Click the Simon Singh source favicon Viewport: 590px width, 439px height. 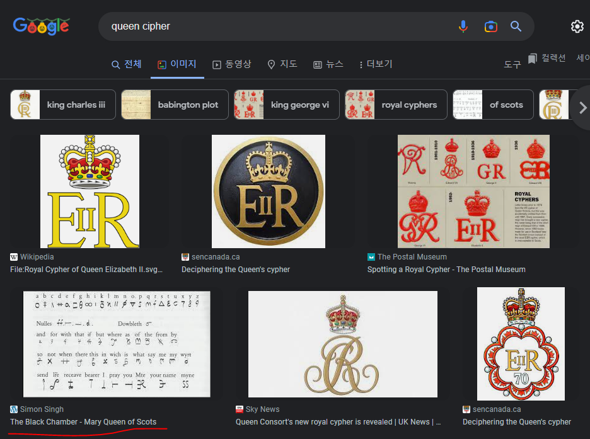click(x=14, y=409)
